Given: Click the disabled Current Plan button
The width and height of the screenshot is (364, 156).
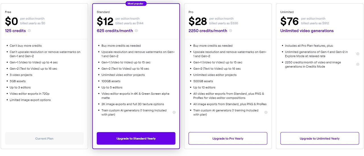Looking at the screenshot, I should coord(44,138).
